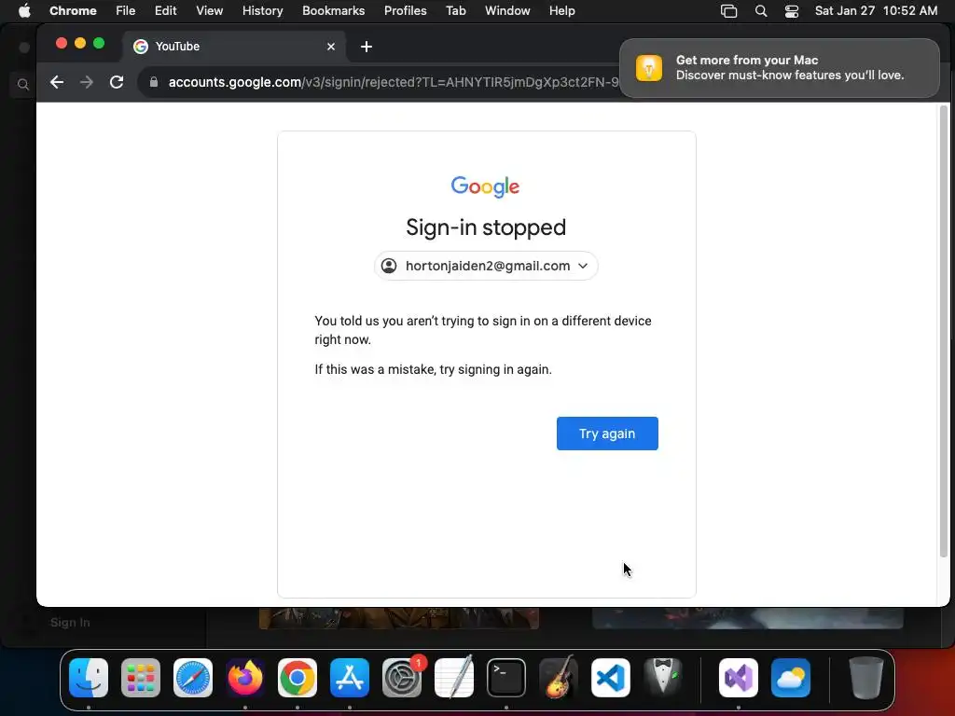Click Sign In in the background window
The height and width of the screenshot is (716, 955).
70,622
